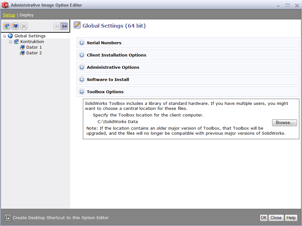Switch to 32-bit settings
302x226 pixels.
(57, 26)
